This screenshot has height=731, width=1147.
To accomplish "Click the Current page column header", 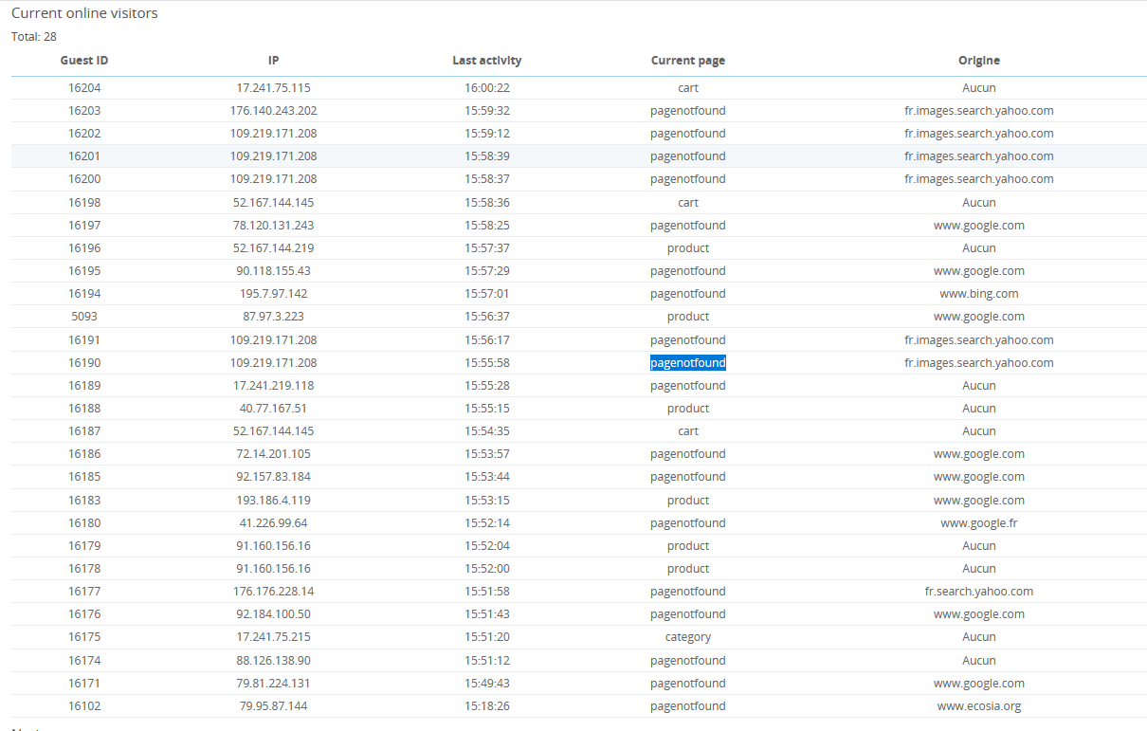I will pos(688,61).
